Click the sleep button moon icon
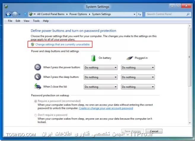The height and width of the screenshot is (141, 195). coord(38,77)
